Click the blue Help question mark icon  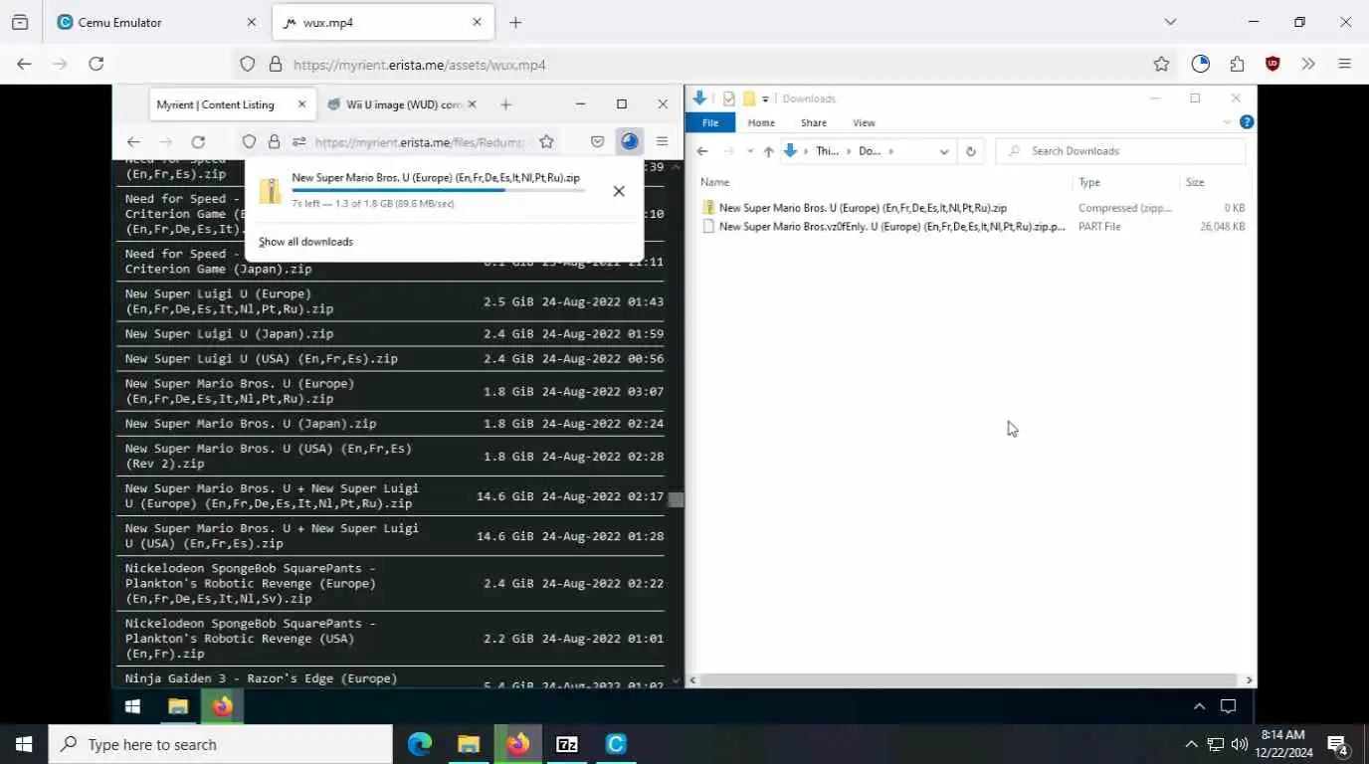pyautogui.click(x=1247, y=122)
